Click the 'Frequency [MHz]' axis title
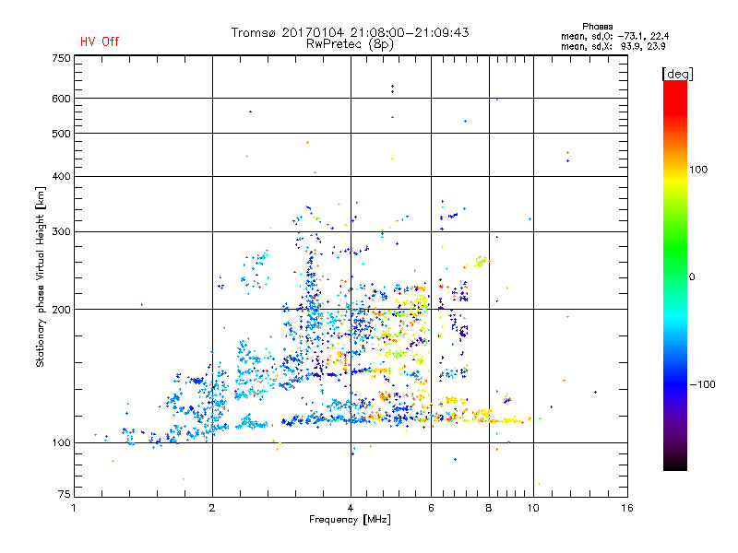Screen dimensions: 738x553 [350, 520]
